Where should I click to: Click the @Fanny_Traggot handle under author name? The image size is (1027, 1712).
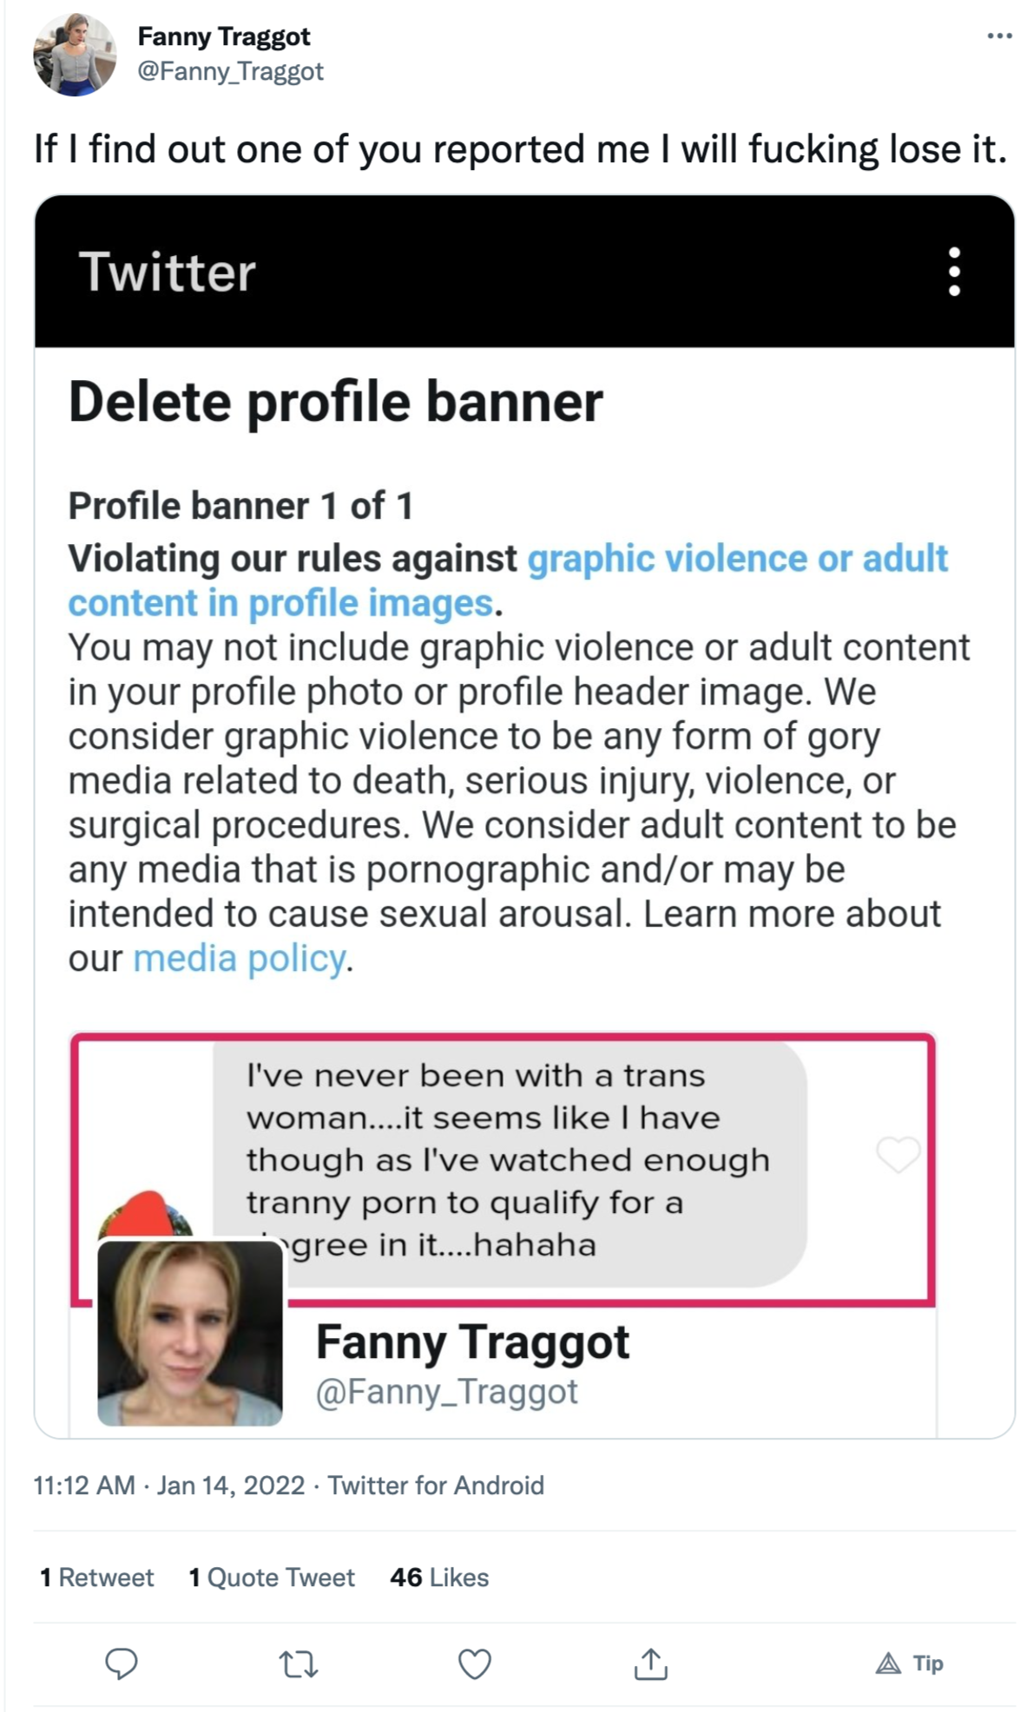(x=231, y=71)
